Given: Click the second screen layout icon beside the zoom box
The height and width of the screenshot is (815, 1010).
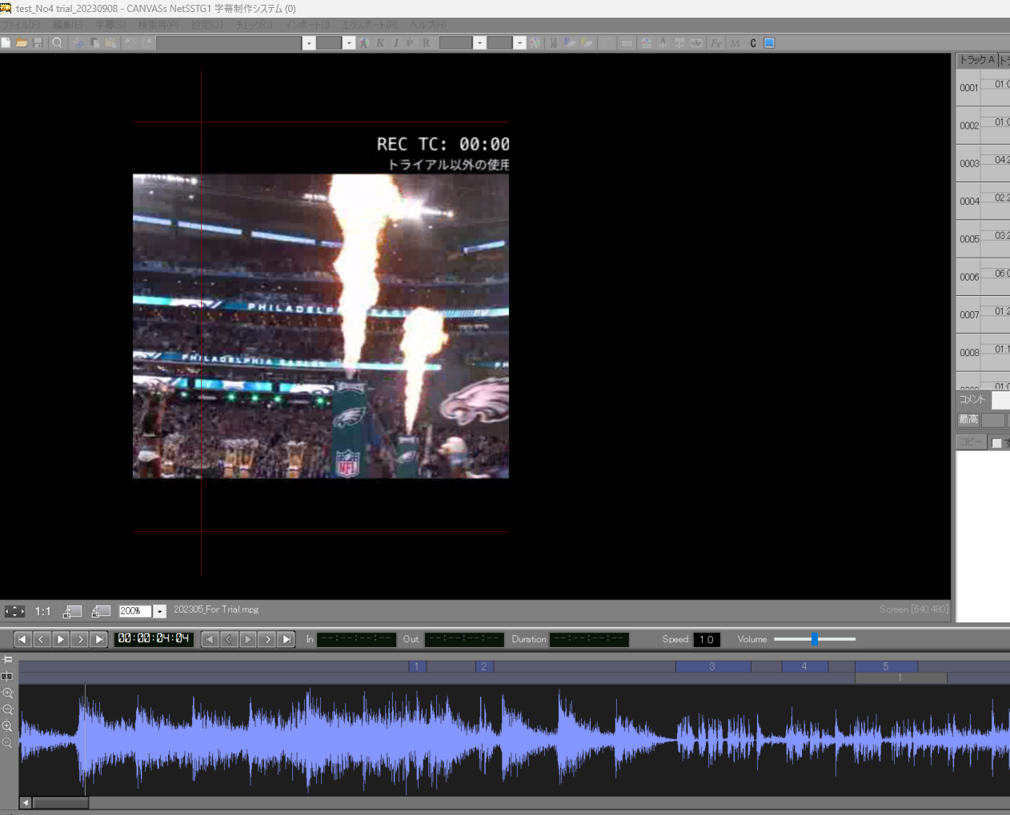Looking at the screenshot, I should 101,611.
